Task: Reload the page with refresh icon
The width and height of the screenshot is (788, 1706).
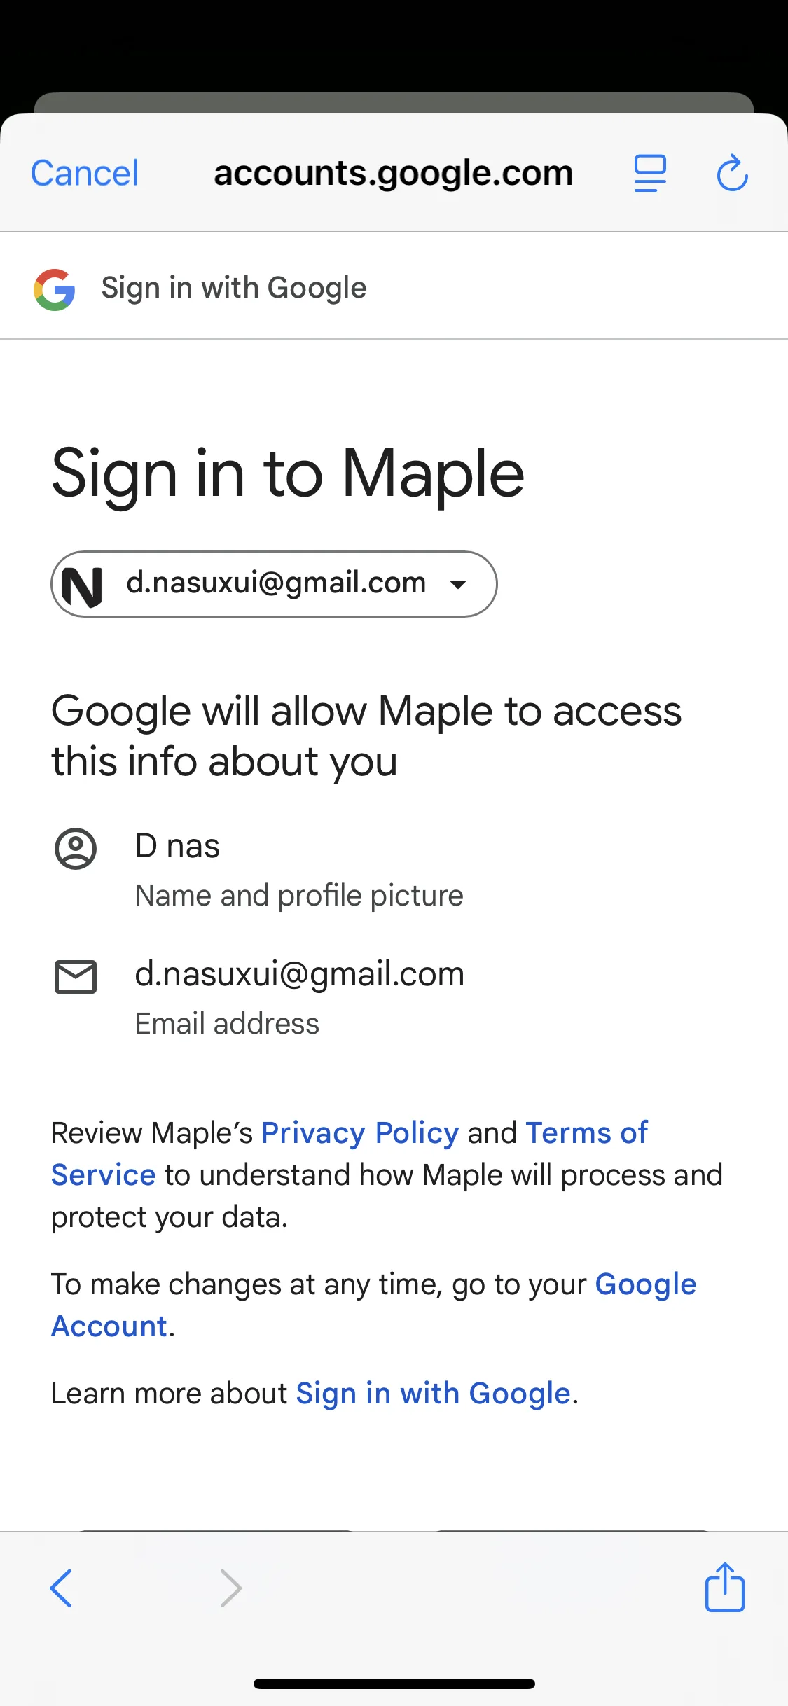Action: click(x=733, y=173)
